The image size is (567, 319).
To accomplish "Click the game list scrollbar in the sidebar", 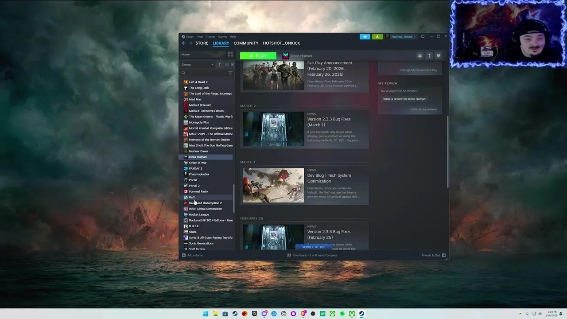I will 234,198.
